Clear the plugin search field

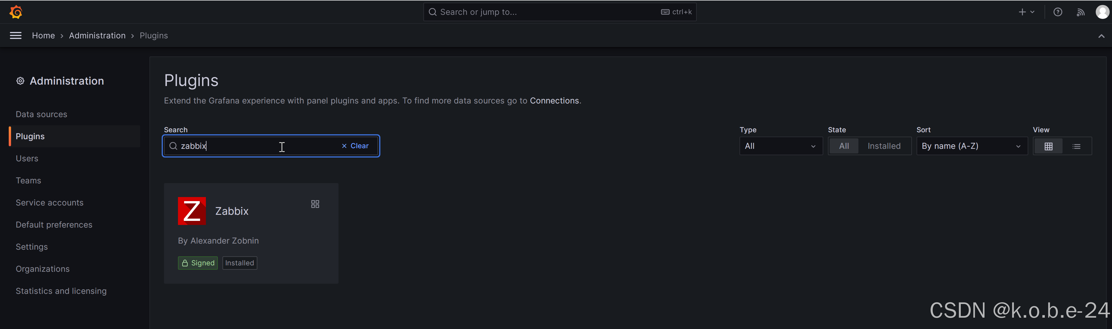tap(355, 146)
